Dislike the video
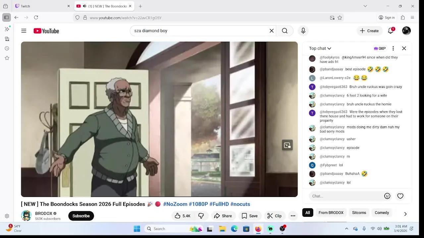The width and height of the screenshot is (424, 238). point(201,216)
